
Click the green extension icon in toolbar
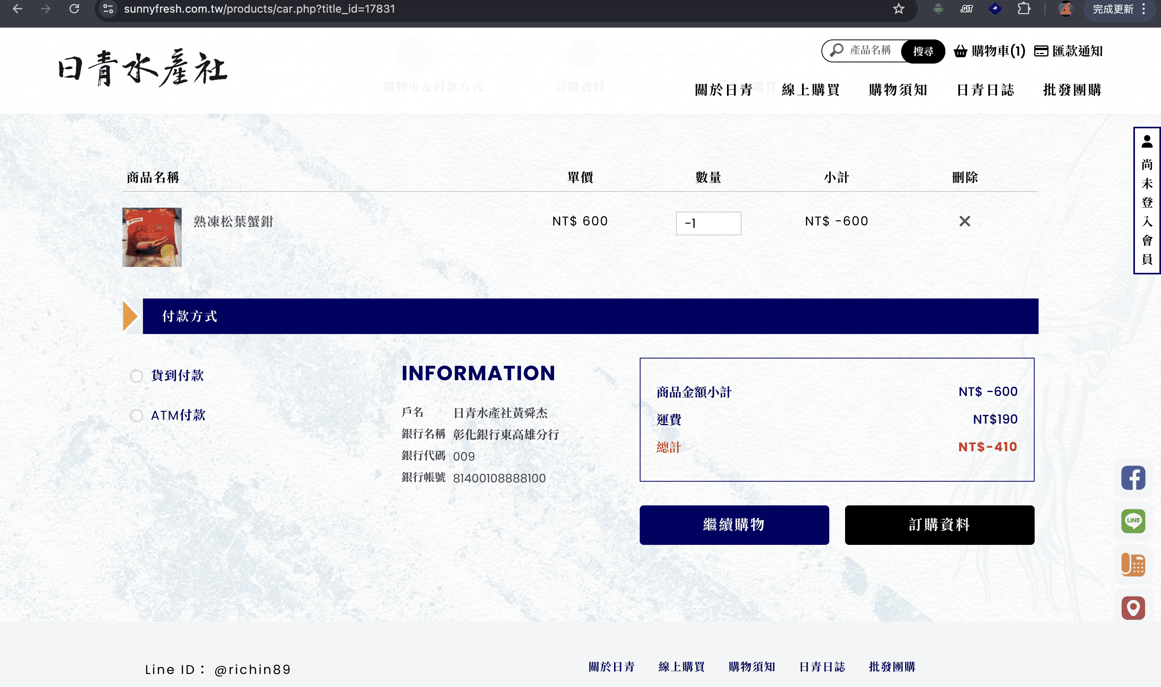938,9
